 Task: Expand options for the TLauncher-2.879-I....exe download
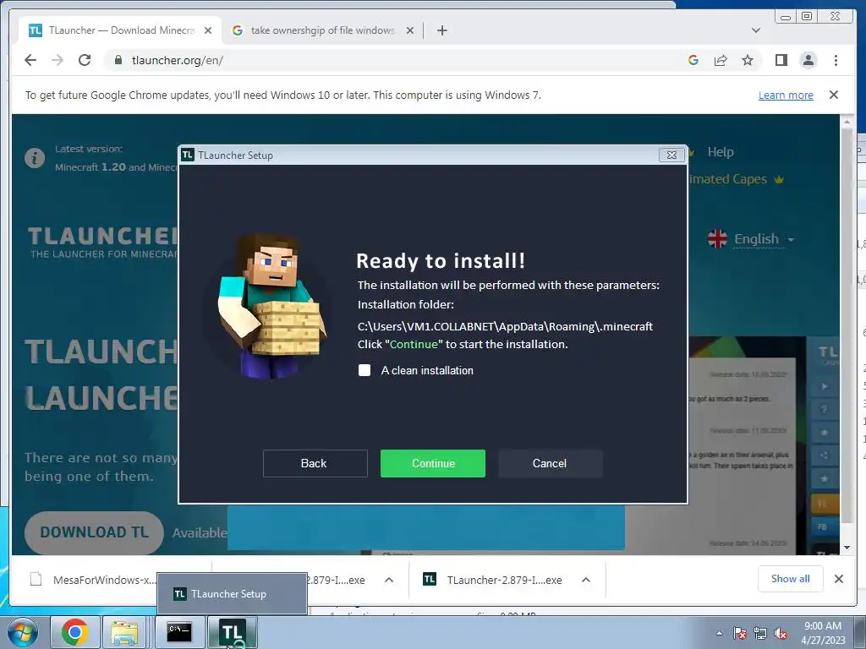tap(586, 580)
